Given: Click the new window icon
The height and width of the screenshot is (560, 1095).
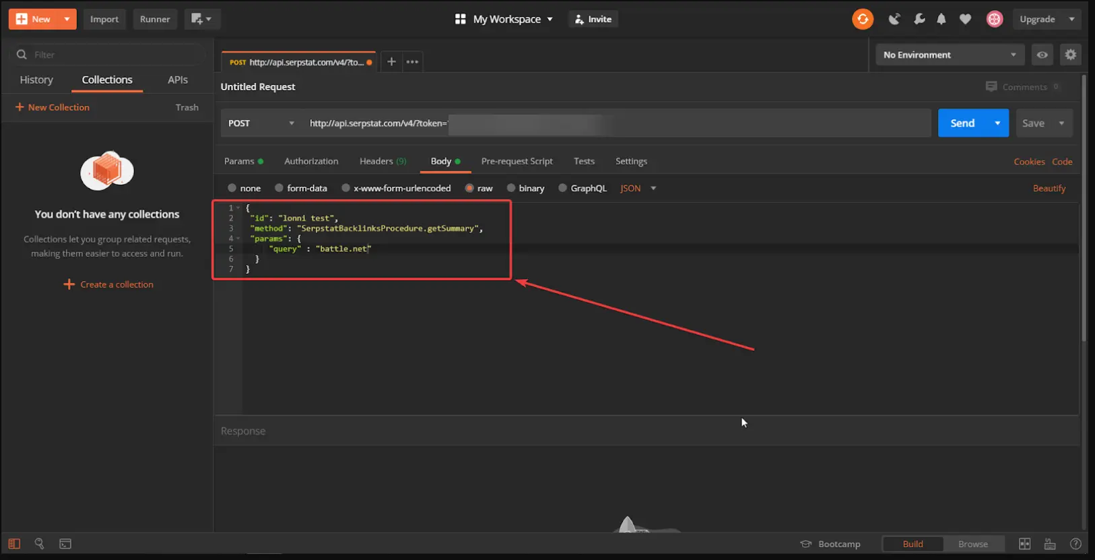Looking at the screenshot, I should coord(201,19).
